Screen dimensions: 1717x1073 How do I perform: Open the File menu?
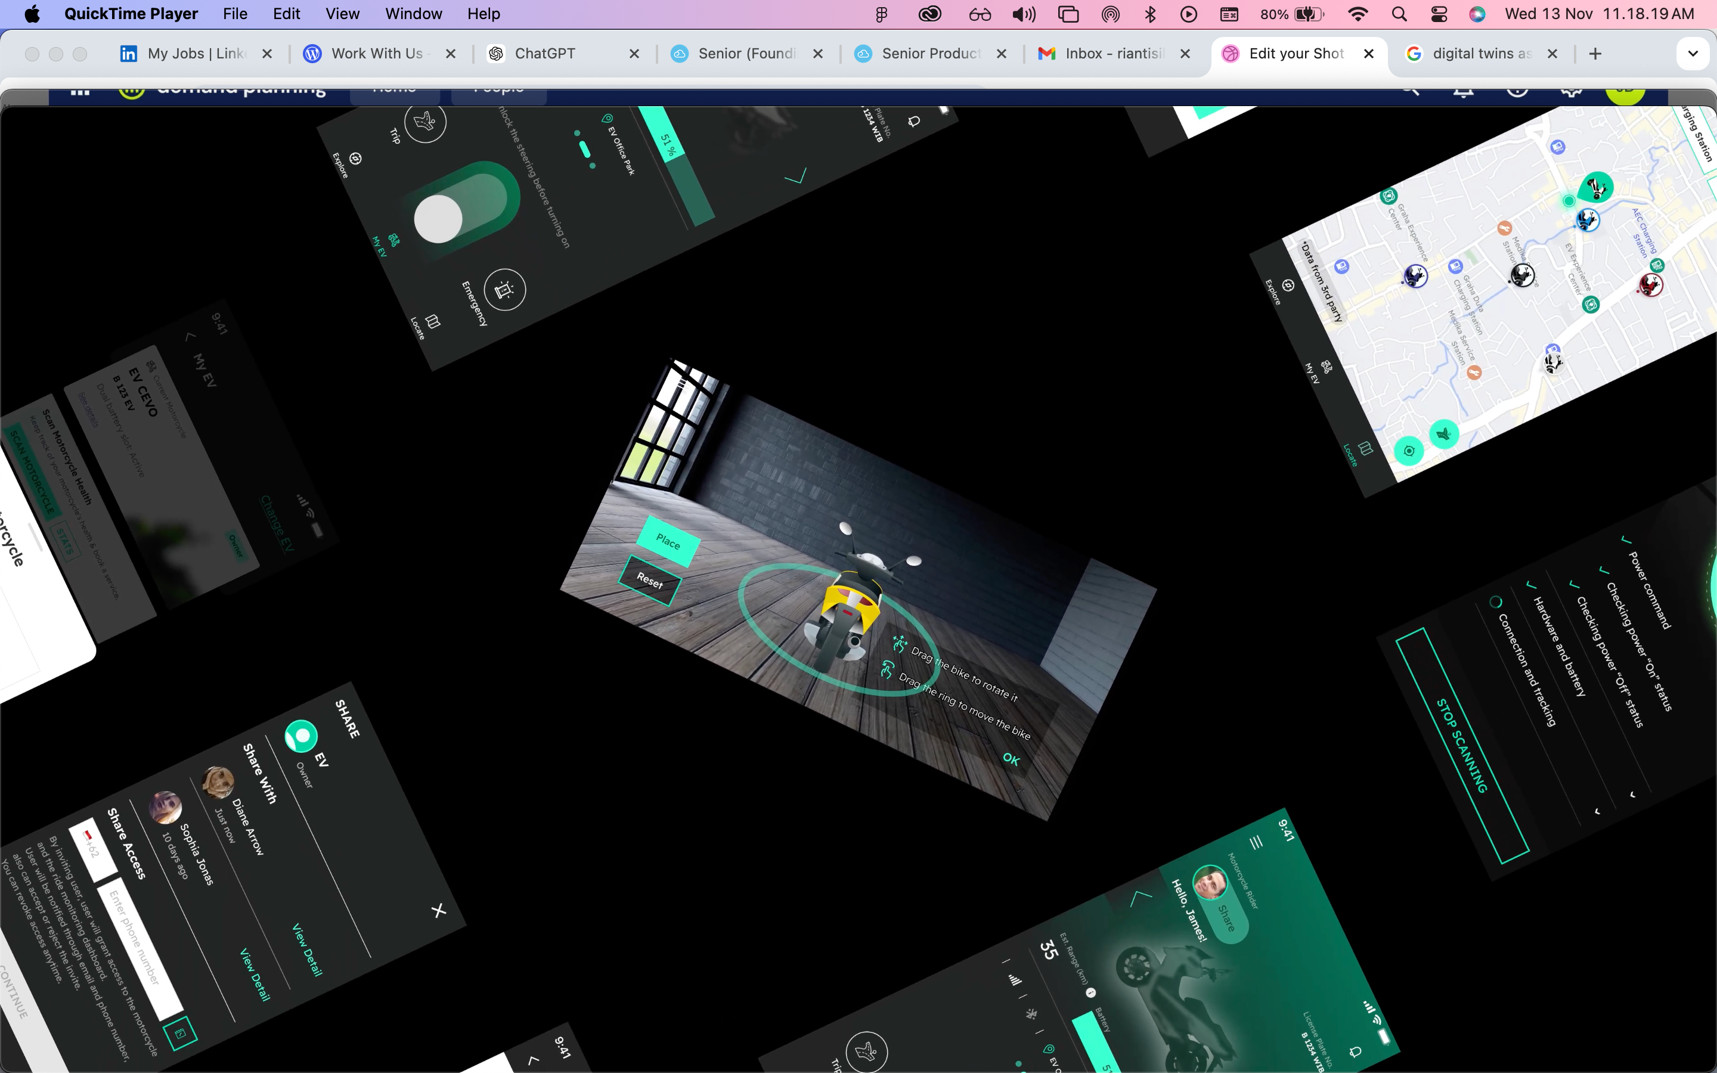[x=235, y=14]
